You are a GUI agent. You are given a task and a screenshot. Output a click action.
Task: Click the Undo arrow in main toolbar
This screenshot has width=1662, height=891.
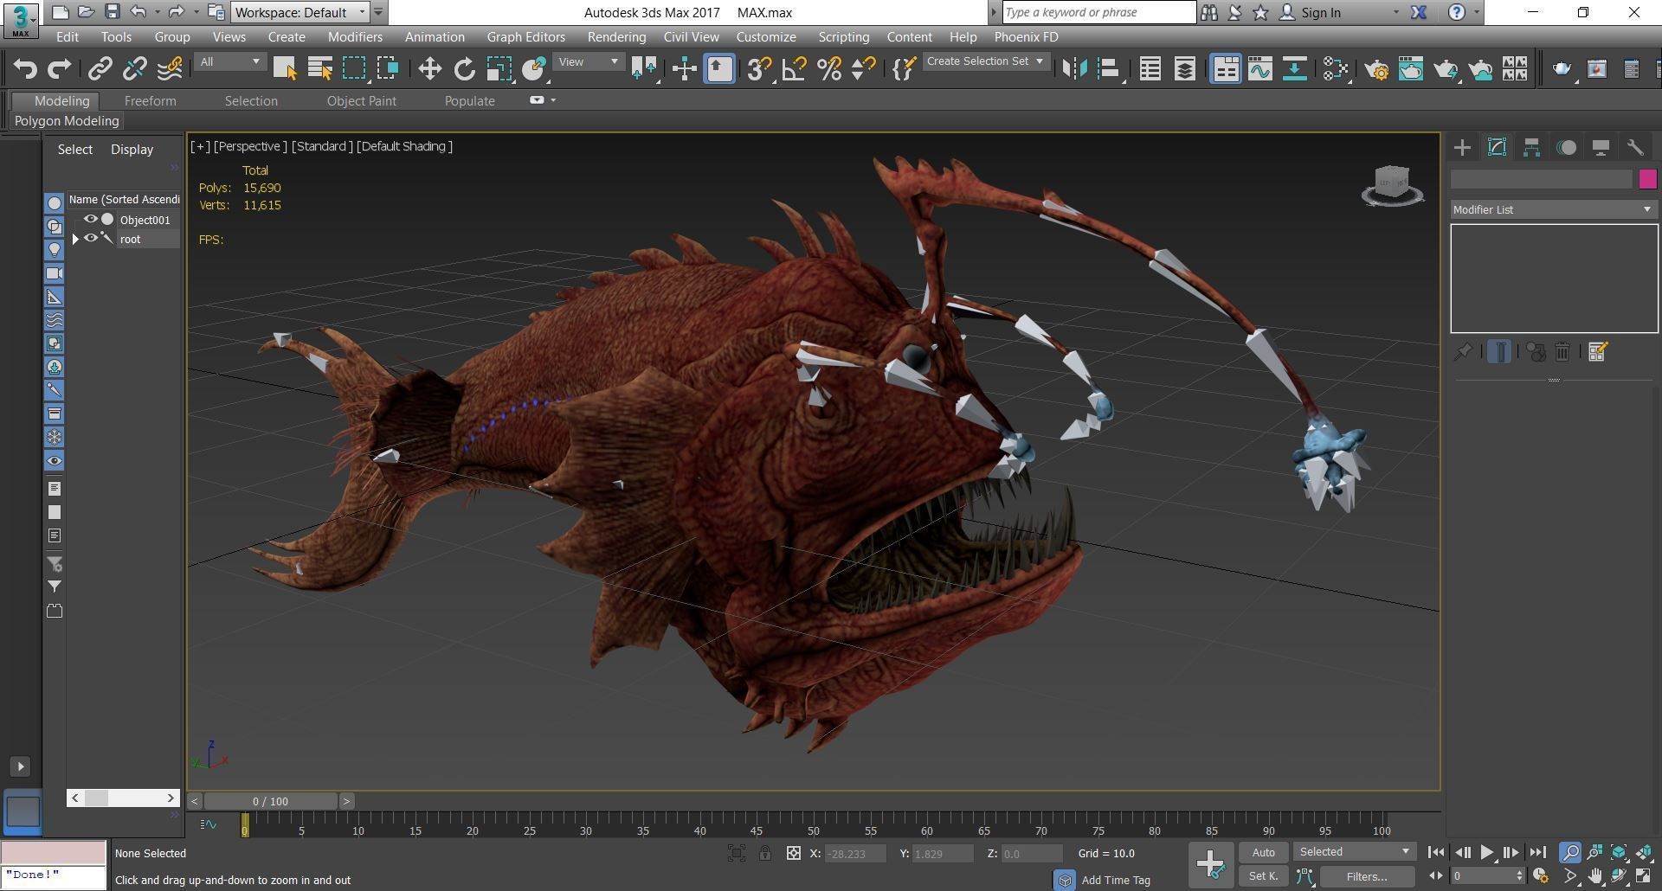(25, 69)
